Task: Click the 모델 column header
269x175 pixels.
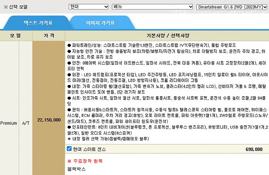Action: pos(15,35)
